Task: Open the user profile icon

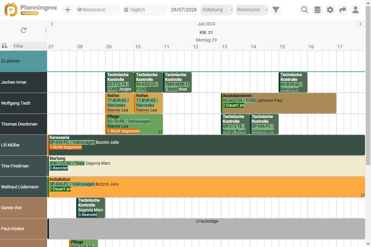Action: [x=356, y=10]
